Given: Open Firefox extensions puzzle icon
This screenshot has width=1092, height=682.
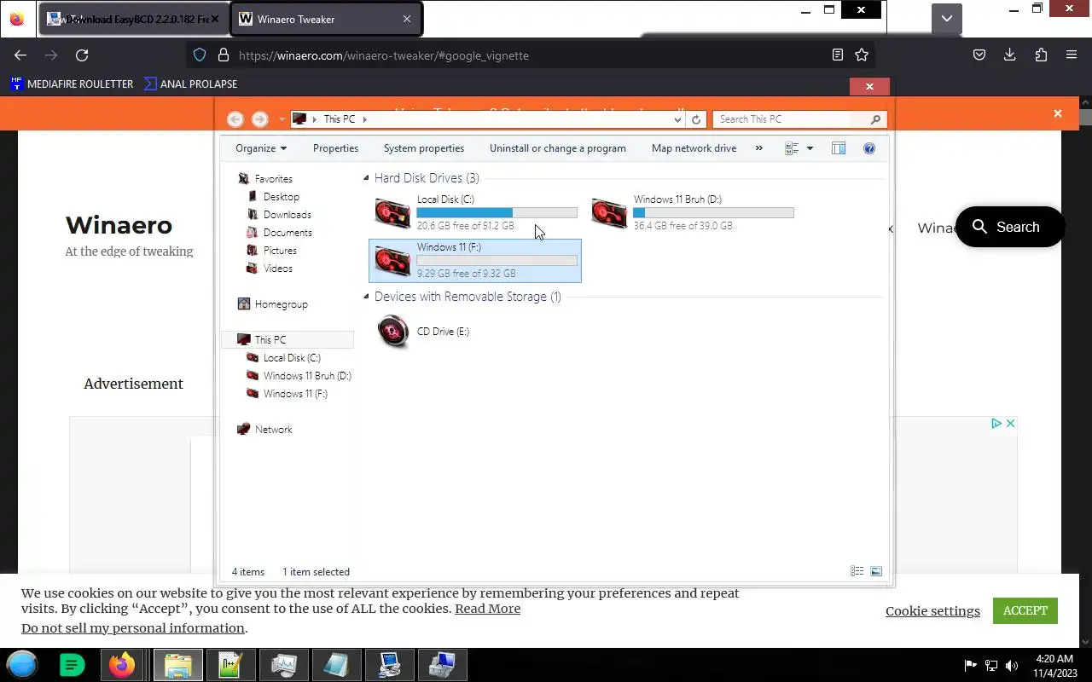Looking at the screenshot, I should pos(1041,55).
